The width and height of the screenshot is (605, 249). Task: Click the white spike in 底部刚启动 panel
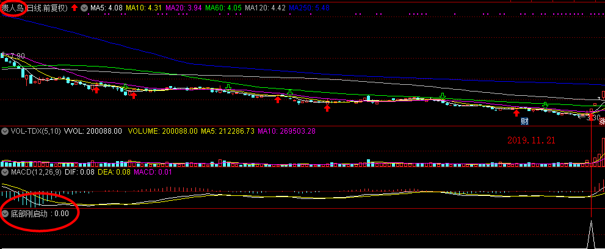pyautogui.click(x=591, y=234)
